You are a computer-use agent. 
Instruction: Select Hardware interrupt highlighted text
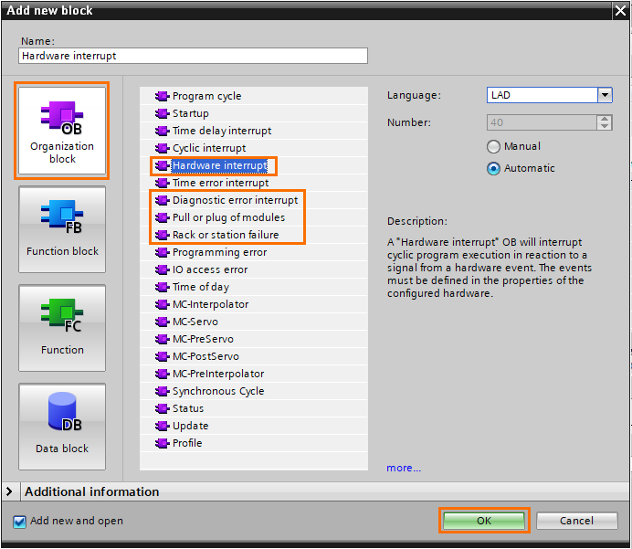click(220, 165)
